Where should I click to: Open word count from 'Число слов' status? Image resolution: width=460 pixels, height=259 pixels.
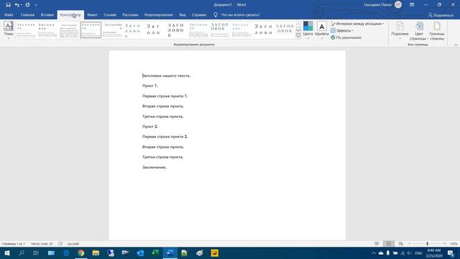(x=42, y=244)
